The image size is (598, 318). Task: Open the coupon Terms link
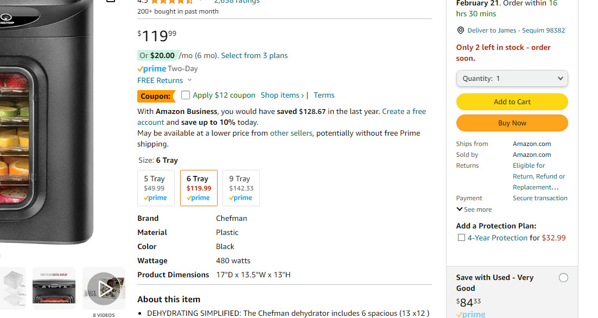324,95
